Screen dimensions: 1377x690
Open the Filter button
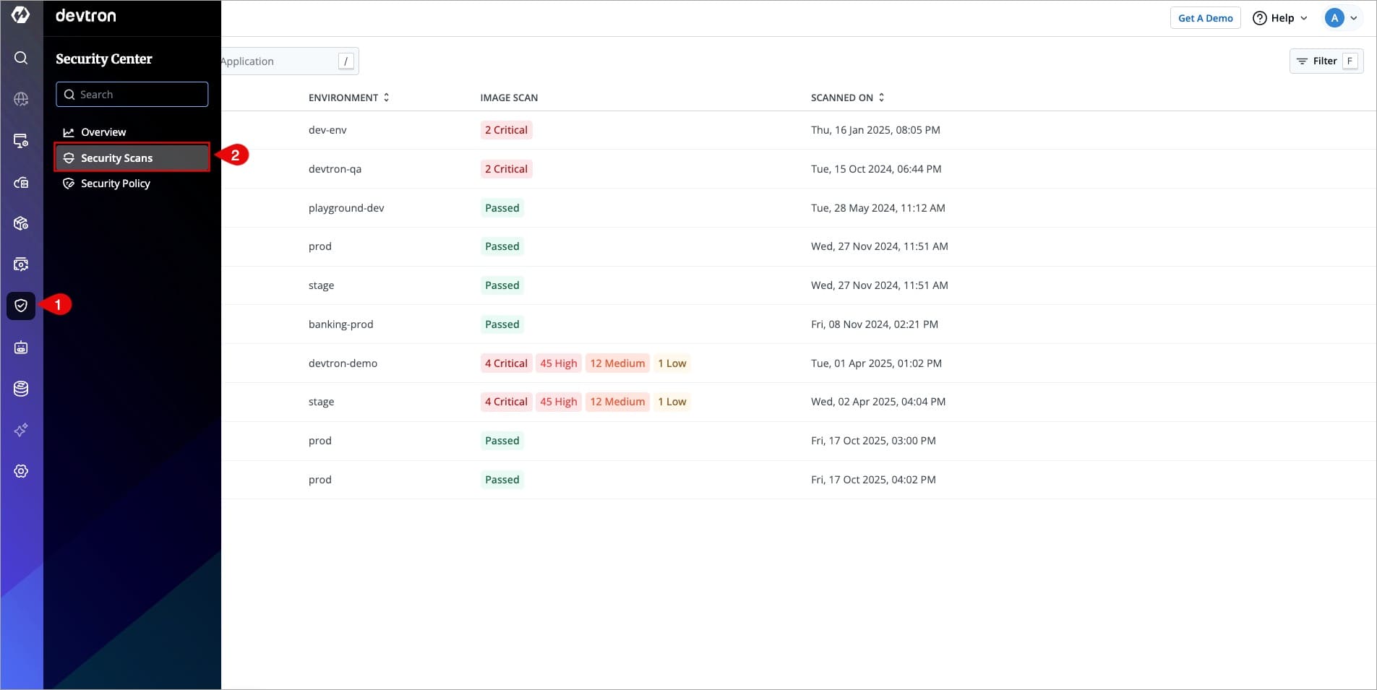pos(1326,61)
